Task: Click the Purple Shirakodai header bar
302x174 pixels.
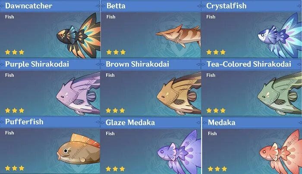Action: pyautogui.click(x=50, y=64)
